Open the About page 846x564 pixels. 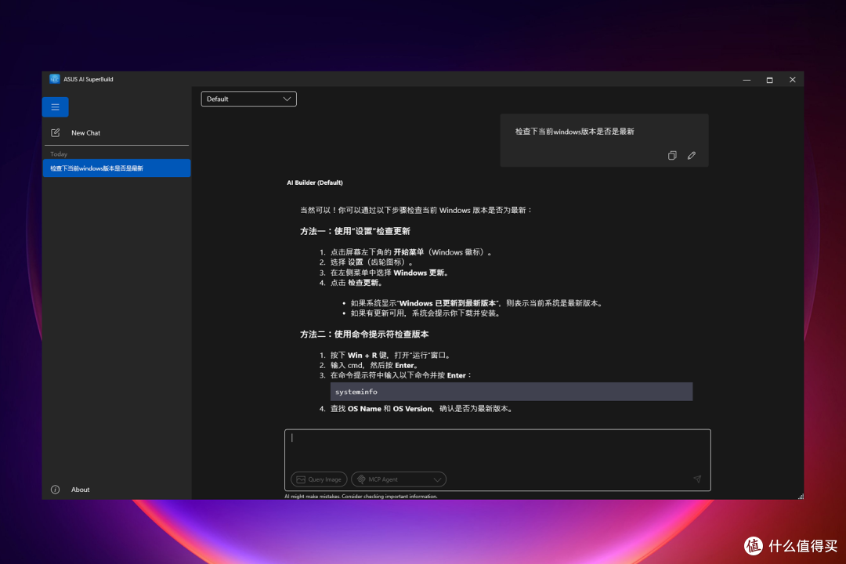click(x=81, y=490)
